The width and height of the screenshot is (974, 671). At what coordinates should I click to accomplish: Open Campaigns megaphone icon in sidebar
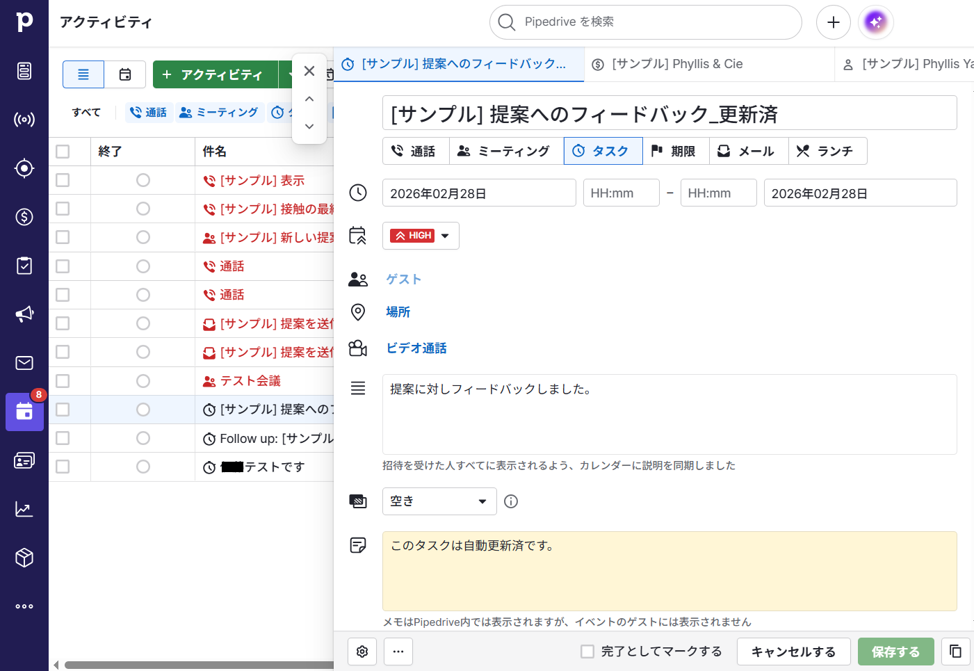point(24,314)
